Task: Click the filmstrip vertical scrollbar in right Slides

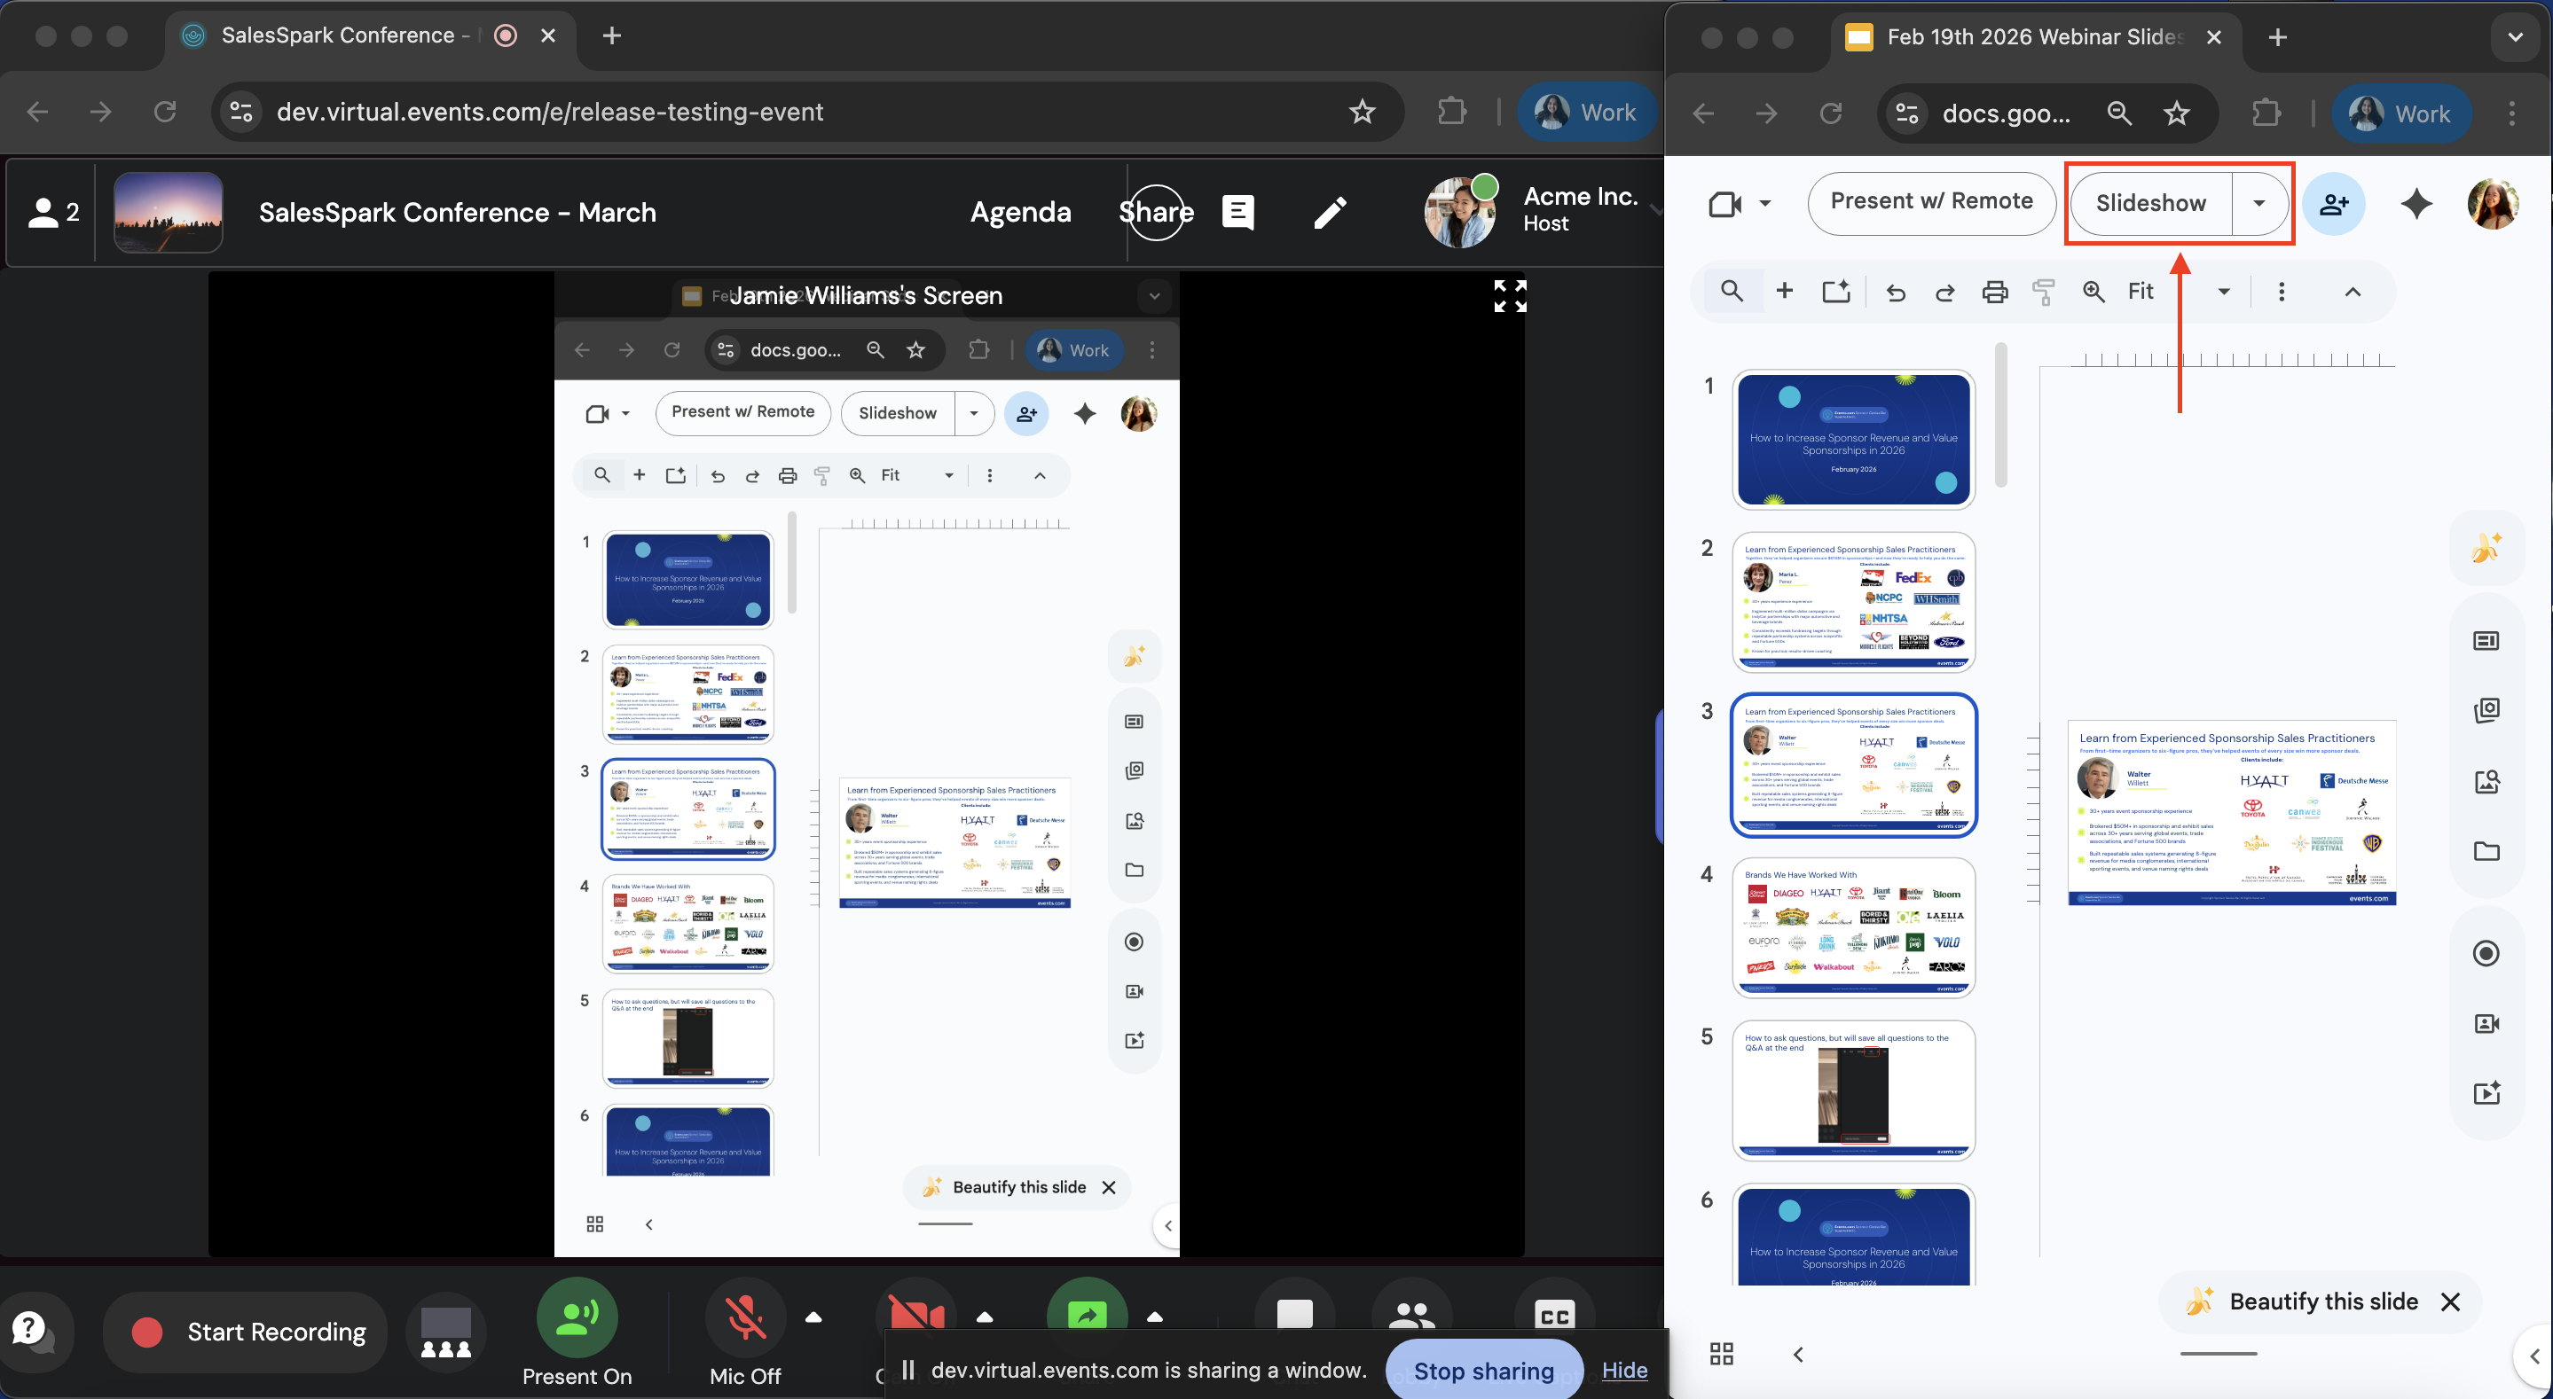Action: (x=2000, y=416)
